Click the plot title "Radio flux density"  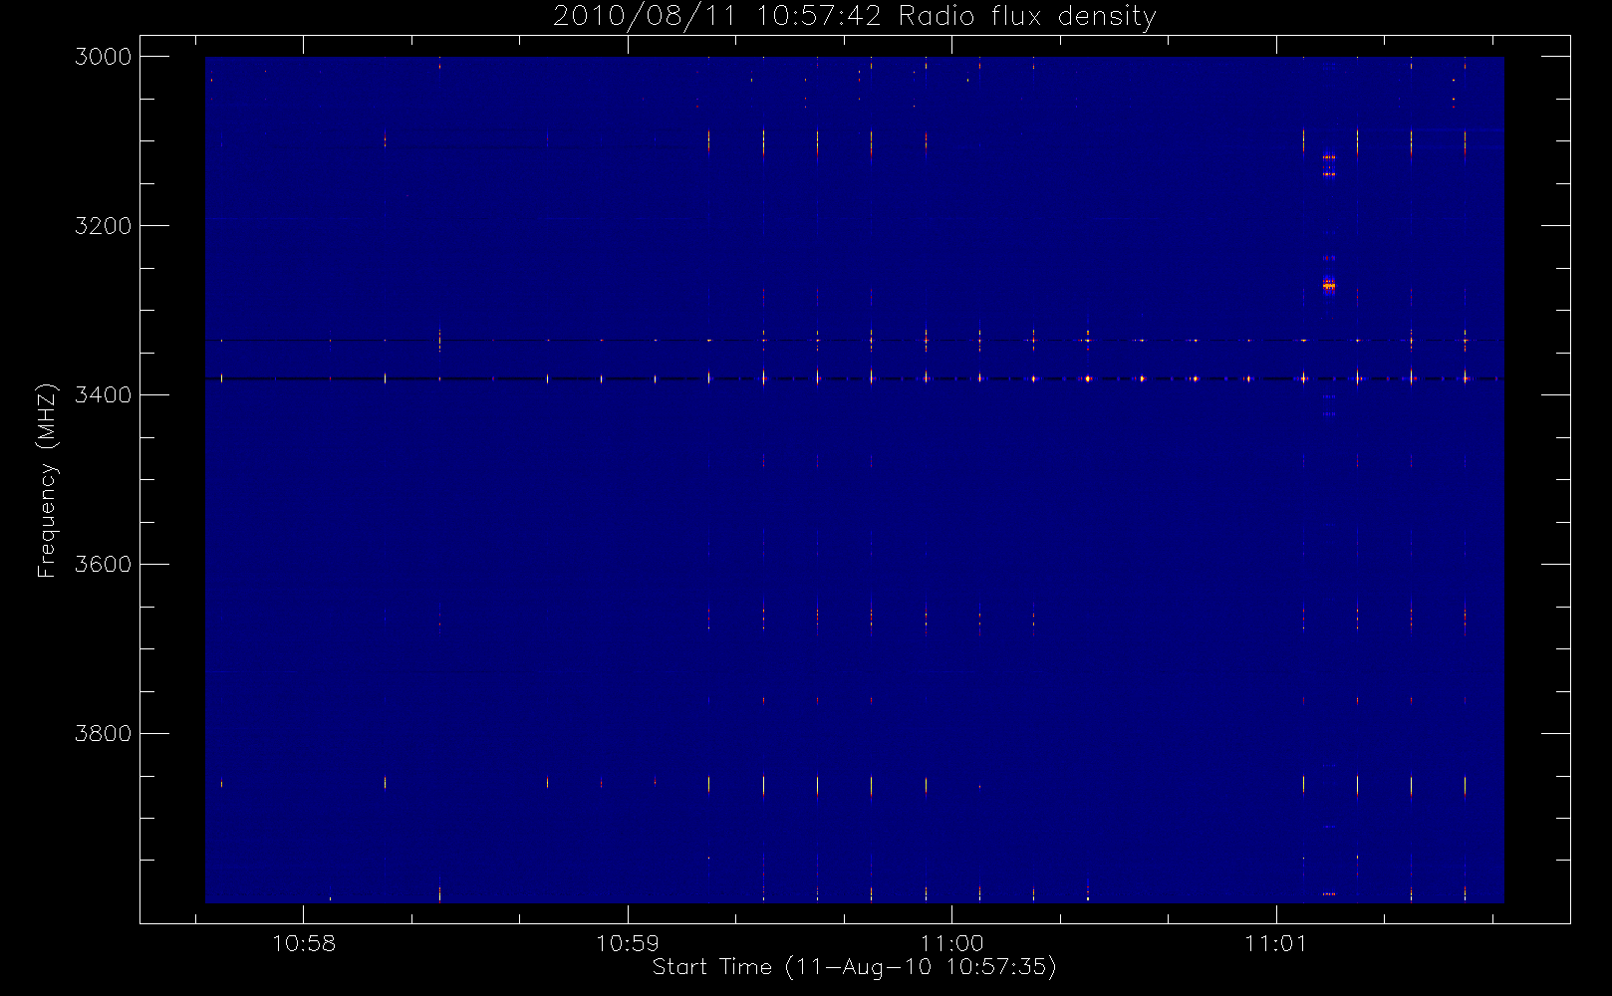(x=1027, y=16)
